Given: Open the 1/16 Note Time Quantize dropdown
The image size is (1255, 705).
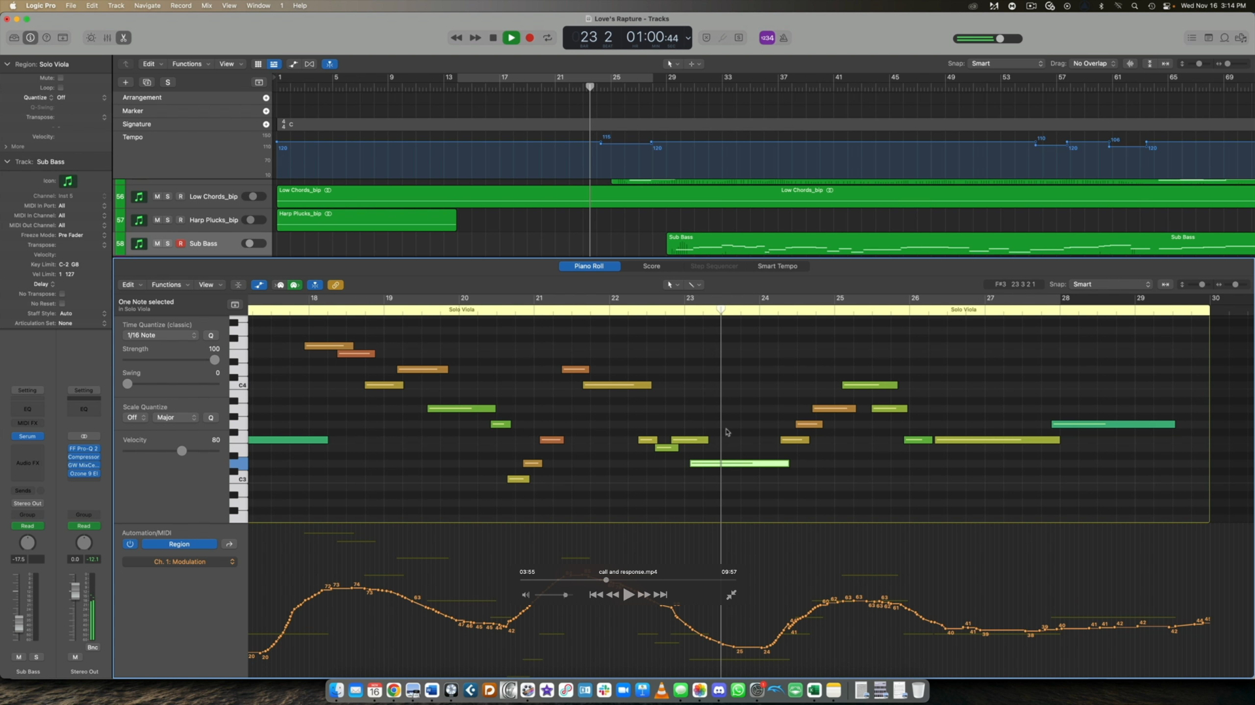Looking at the screenshot, I should [160, 336].
